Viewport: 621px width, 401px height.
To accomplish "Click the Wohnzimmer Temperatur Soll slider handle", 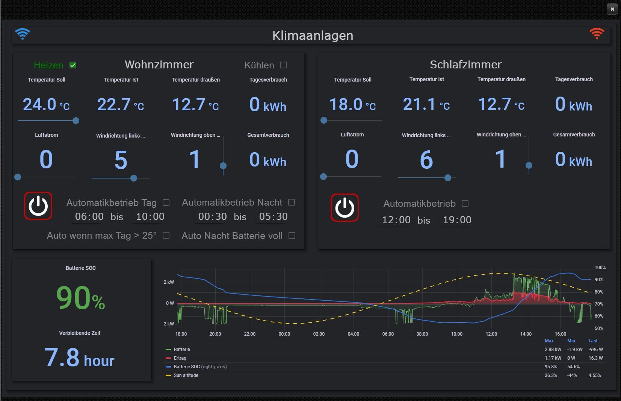I will coord(76,121).
